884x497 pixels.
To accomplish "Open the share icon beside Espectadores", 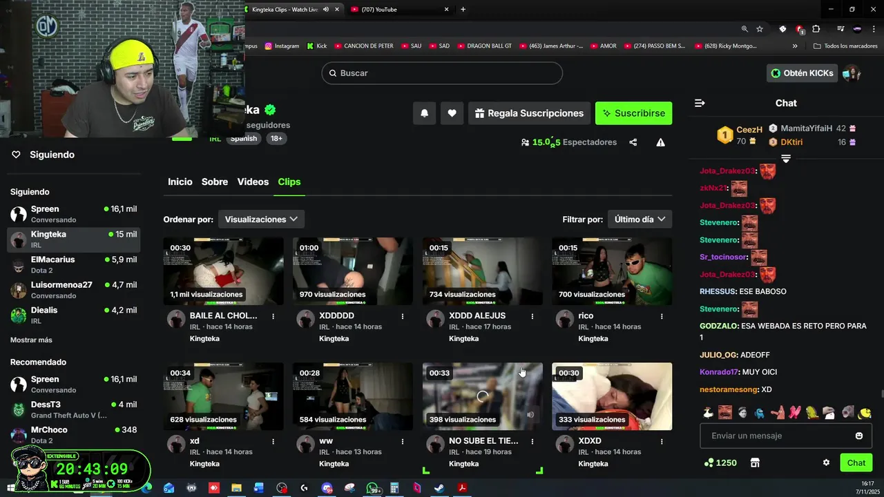I will tap(633, 142).
